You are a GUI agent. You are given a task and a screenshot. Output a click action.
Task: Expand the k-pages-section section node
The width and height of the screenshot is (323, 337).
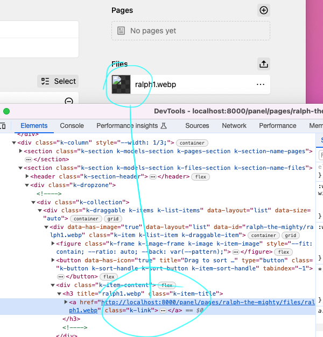pos(20,151)
